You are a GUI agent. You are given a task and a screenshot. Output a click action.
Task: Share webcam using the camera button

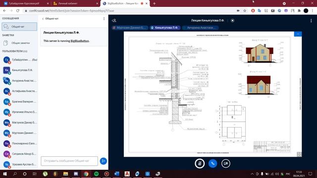[226, 164]
